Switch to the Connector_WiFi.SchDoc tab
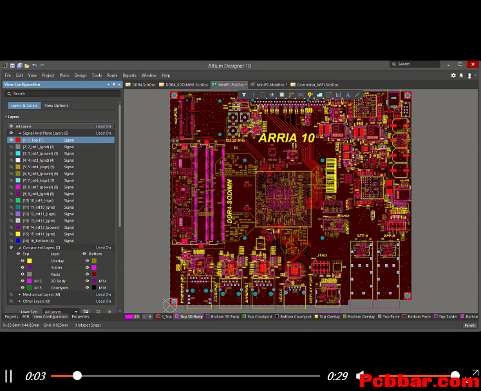The width and height of the screenshot is (481, 391). 314,85
